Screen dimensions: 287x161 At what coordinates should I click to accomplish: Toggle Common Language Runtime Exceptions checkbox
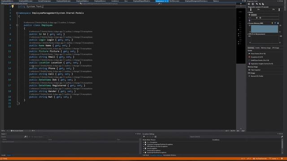(145, 144)
